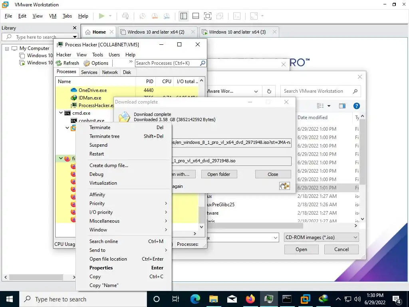Click the console view toolbar icon

[x=236, y=16]
